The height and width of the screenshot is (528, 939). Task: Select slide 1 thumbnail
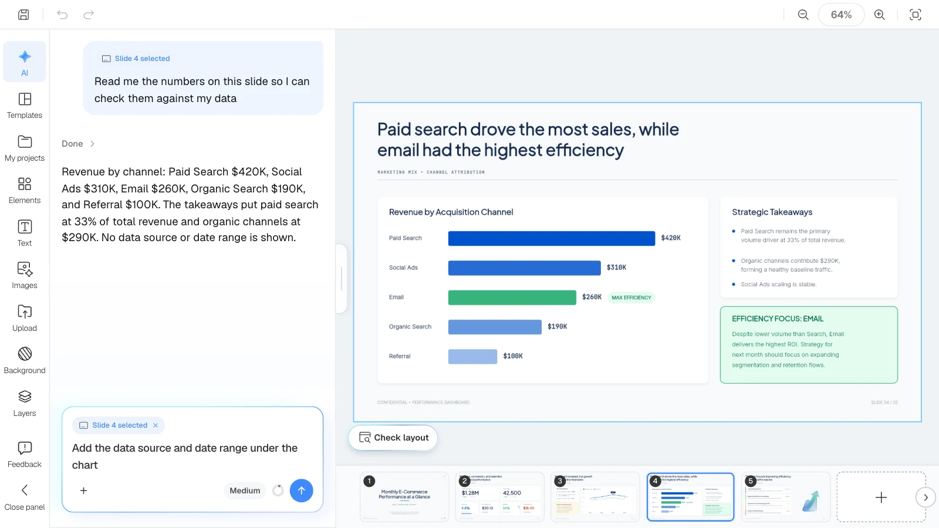coord(404,496)
